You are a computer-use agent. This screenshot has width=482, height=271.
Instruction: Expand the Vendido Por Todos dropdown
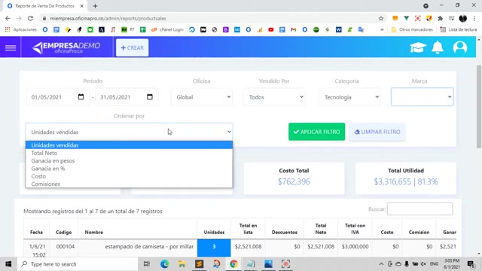point(274,97)
